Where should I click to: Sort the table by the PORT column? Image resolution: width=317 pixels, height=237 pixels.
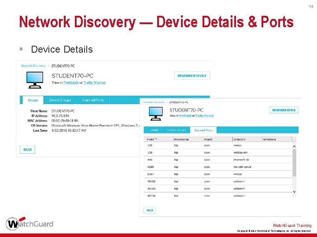pos(158,139)
